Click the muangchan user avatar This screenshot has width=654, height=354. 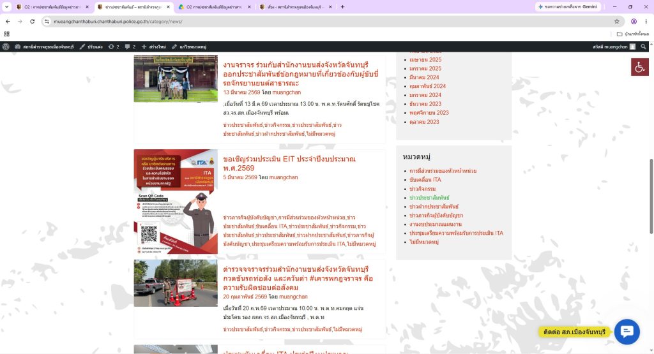[633, 47]
